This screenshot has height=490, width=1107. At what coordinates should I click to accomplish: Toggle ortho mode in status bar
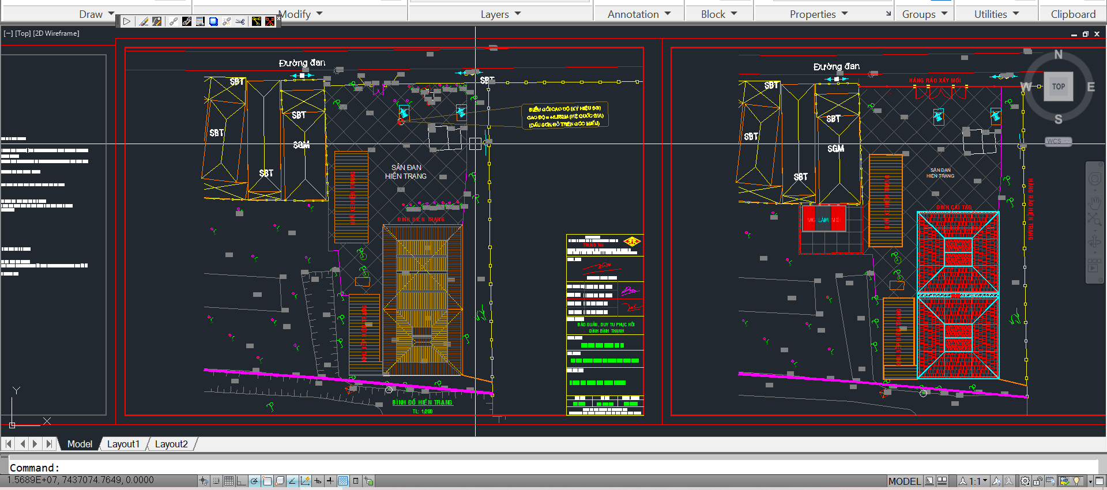point(241,481)
